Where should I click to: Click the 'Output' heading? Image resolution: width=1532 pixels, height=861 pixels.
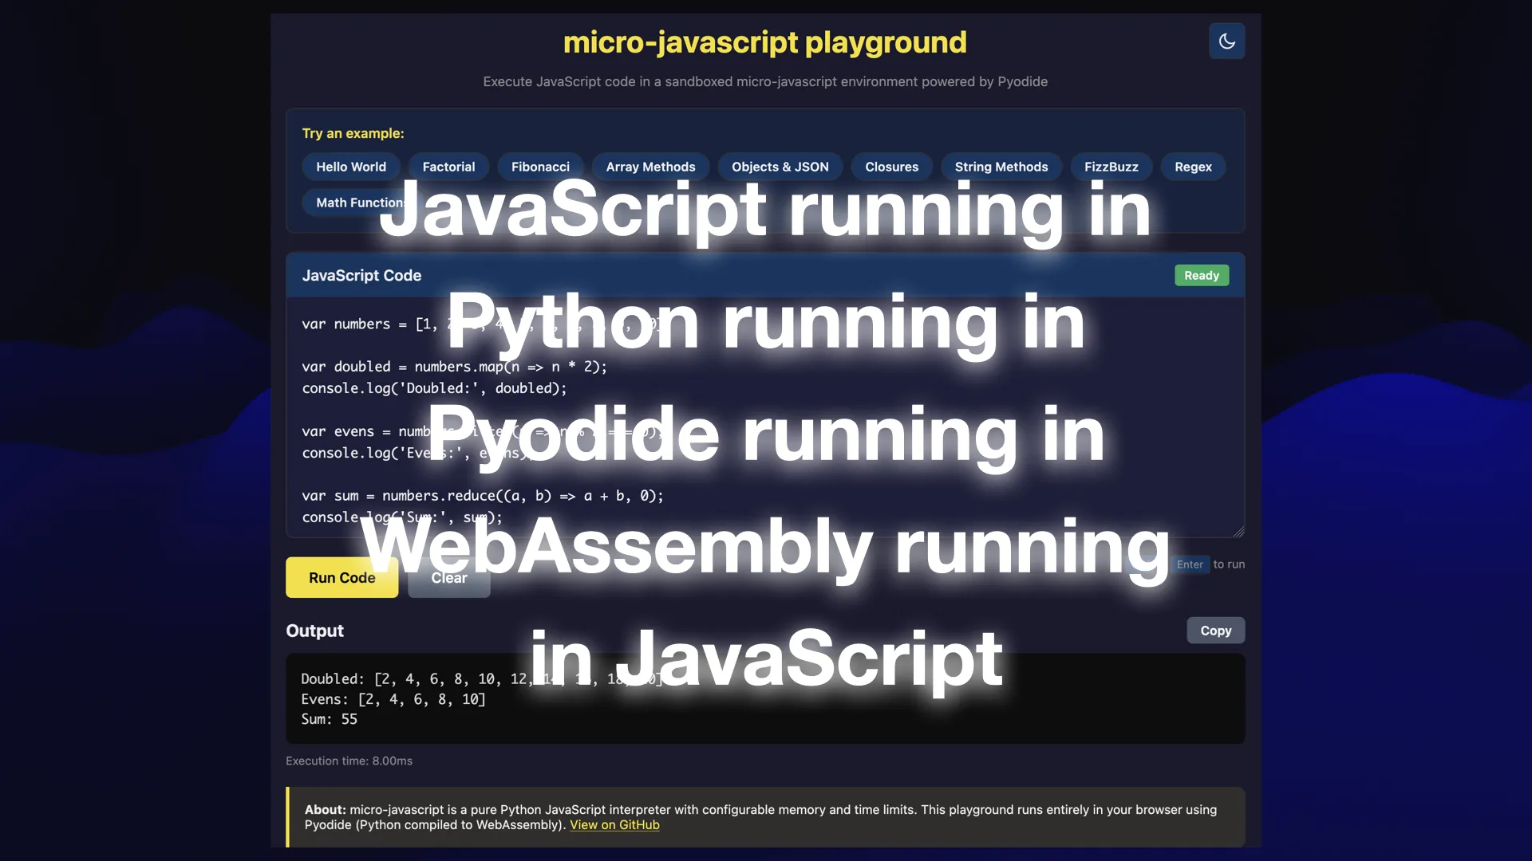314,631
